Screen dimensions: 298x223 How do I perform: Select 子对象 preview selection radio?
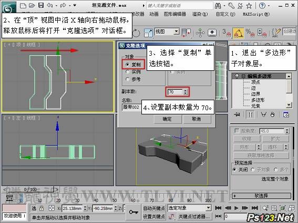pyautogui.click(x=253, y=169)
